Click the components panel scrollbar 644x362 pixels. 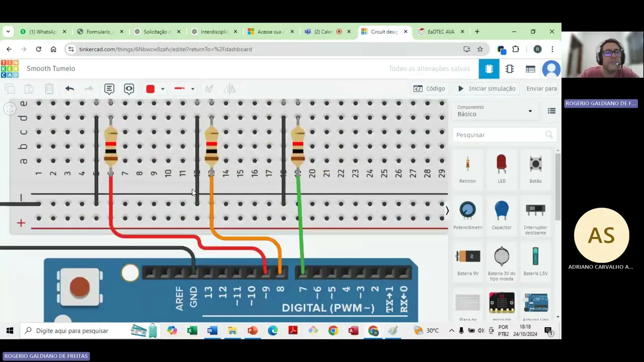(557, 186)
